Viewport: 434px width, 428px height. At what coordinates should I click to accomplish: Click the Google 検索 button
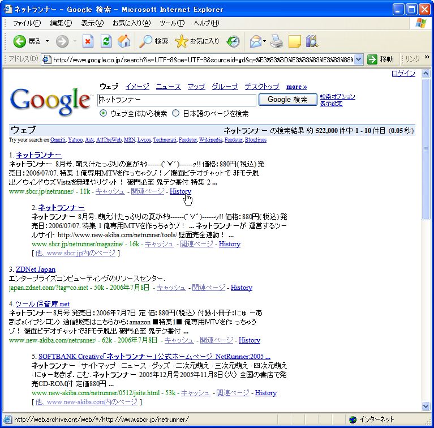point(287,100)
